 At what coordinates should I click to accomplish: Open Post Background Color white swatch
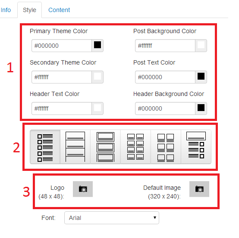(x=201, y=46)
